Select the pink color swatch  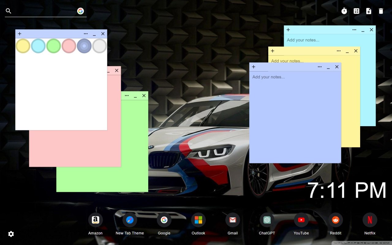[x=69, y=46]
